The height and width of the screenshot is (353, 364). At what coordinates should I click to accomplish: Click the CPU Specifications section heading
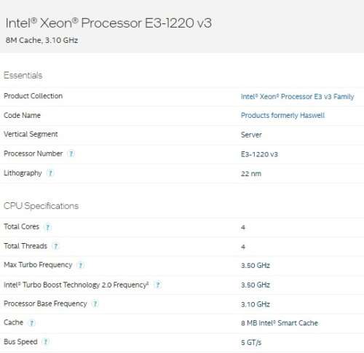click(x=41, y=206)
